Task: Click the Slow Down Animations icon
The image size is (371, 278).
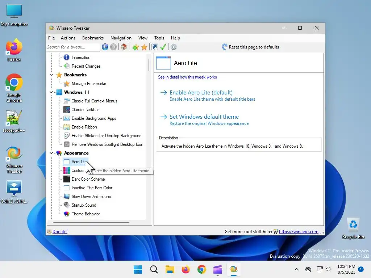Action: click(x=67, y=197)
